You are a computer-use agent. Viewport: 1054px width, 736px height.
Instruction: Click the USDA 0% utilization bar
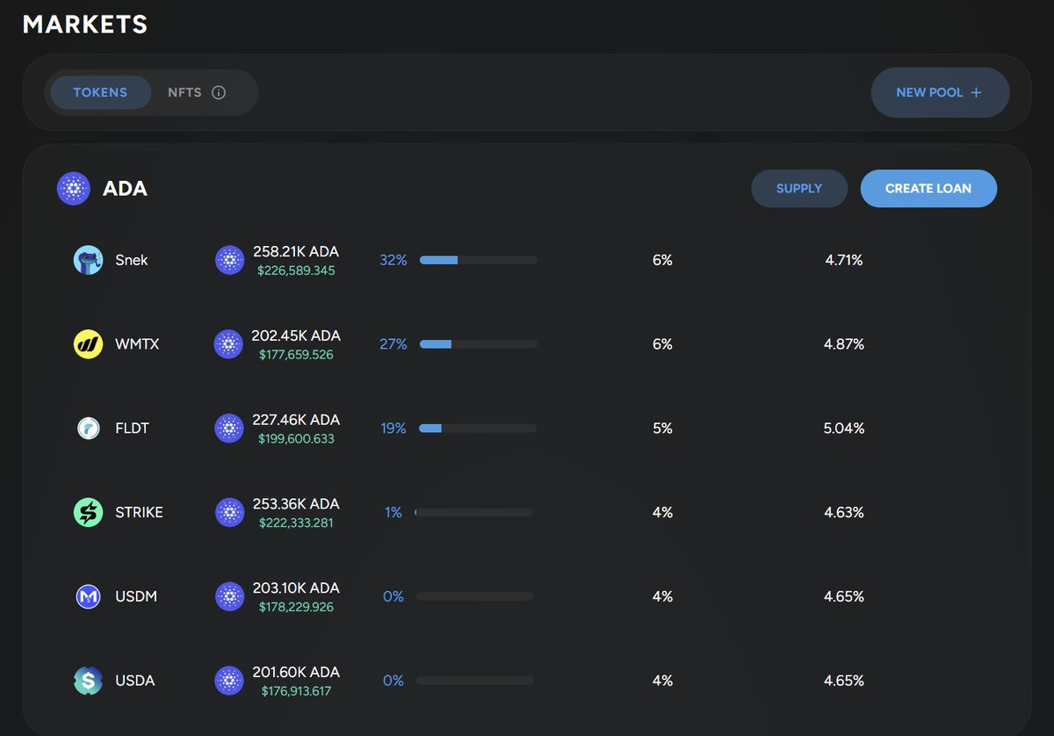475,681
